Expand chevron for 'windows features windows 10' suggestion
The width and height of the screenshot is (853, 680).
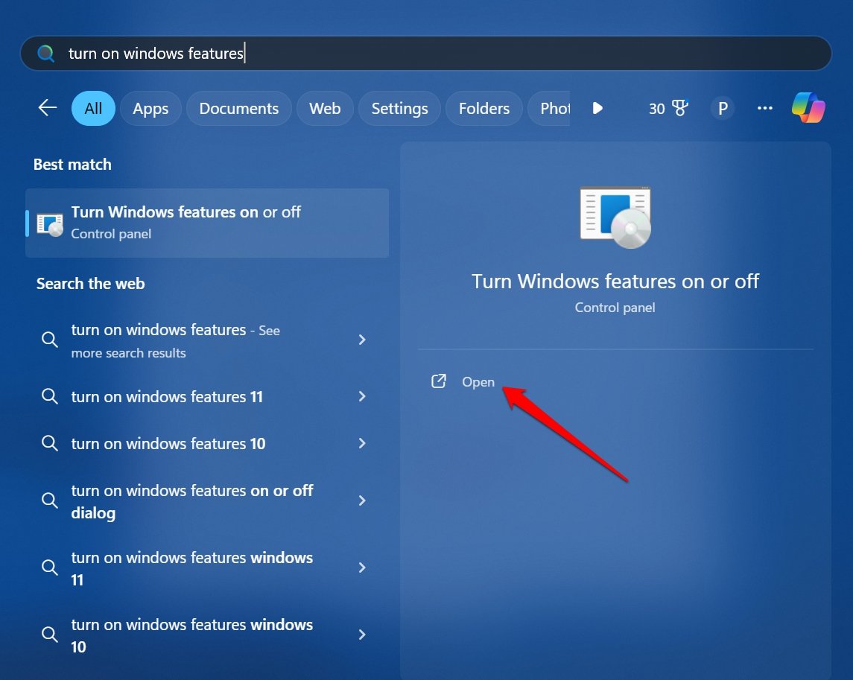pos(362,635)
